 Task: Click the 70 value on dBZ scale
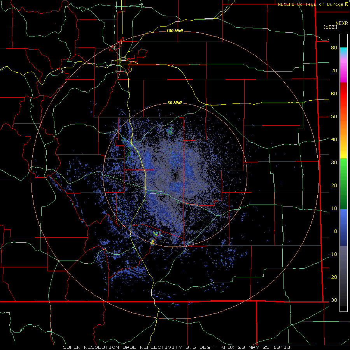point(334,71)
